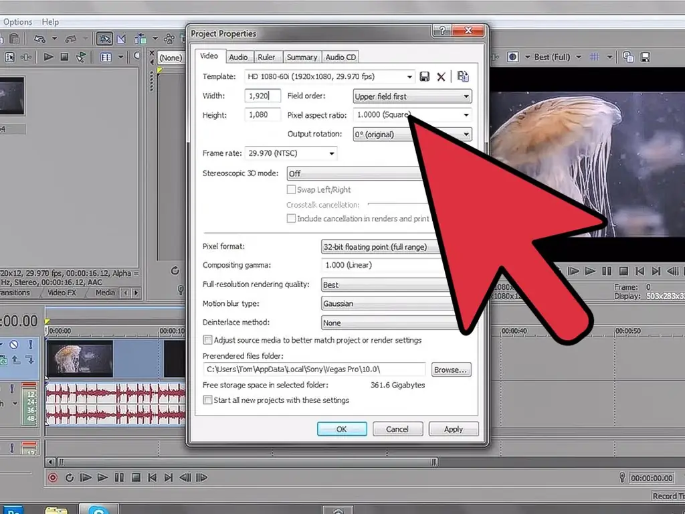Click the Crosstalk cancellation slider
The height and width of the screenshot is (514, 685).
[x=397, y=204]
